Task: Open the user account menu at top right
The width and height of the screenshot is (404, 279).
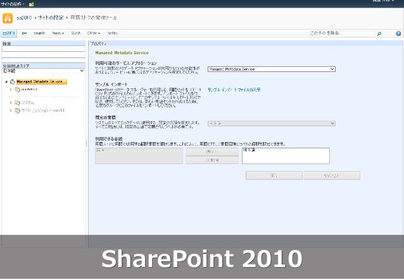Action: (x=383, y=1)
